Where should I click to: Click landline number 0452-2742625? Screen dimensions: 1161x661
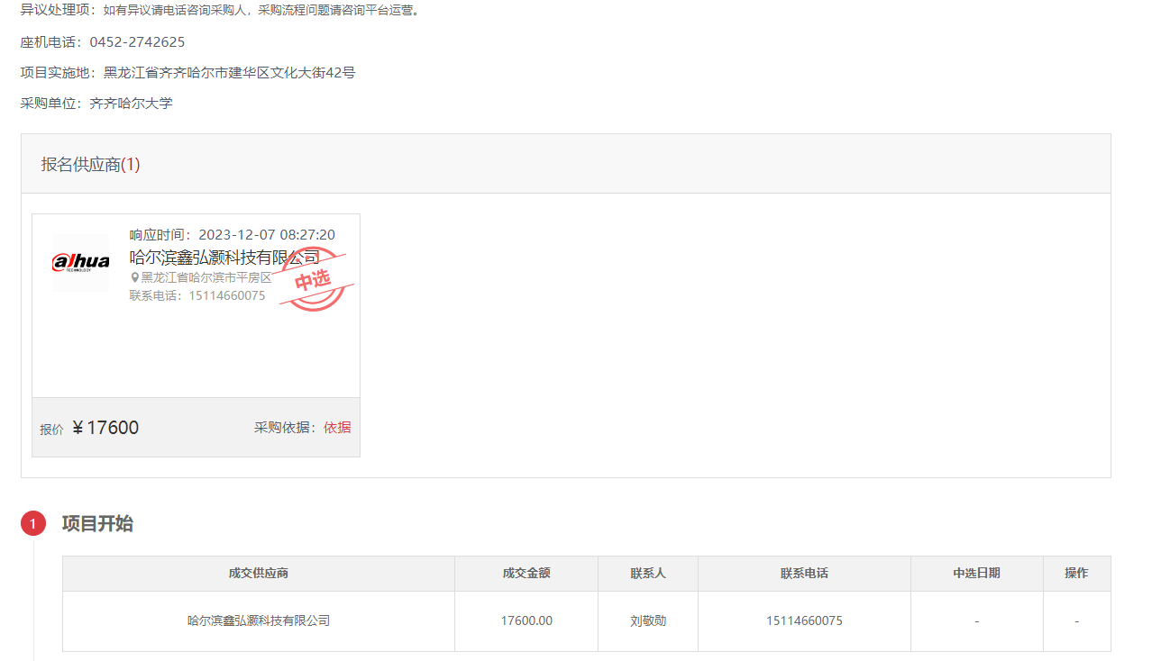137,42
